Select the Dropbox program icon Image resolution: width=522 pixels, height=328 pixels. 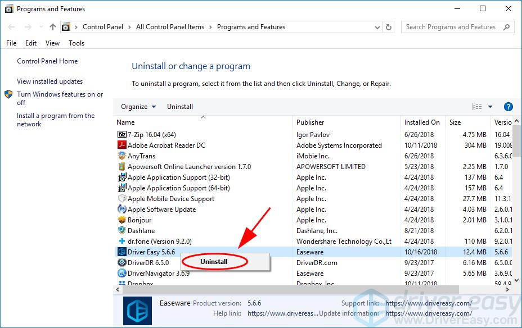click(x=123, y=283)
